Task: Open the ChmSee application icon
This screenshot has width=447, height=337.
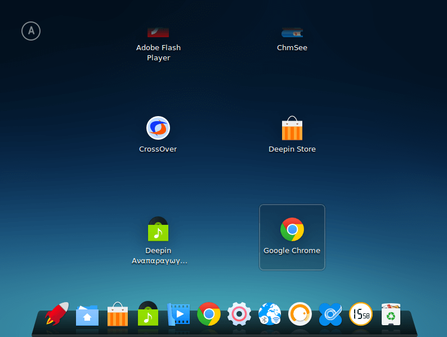Action: tap(292, 32)
